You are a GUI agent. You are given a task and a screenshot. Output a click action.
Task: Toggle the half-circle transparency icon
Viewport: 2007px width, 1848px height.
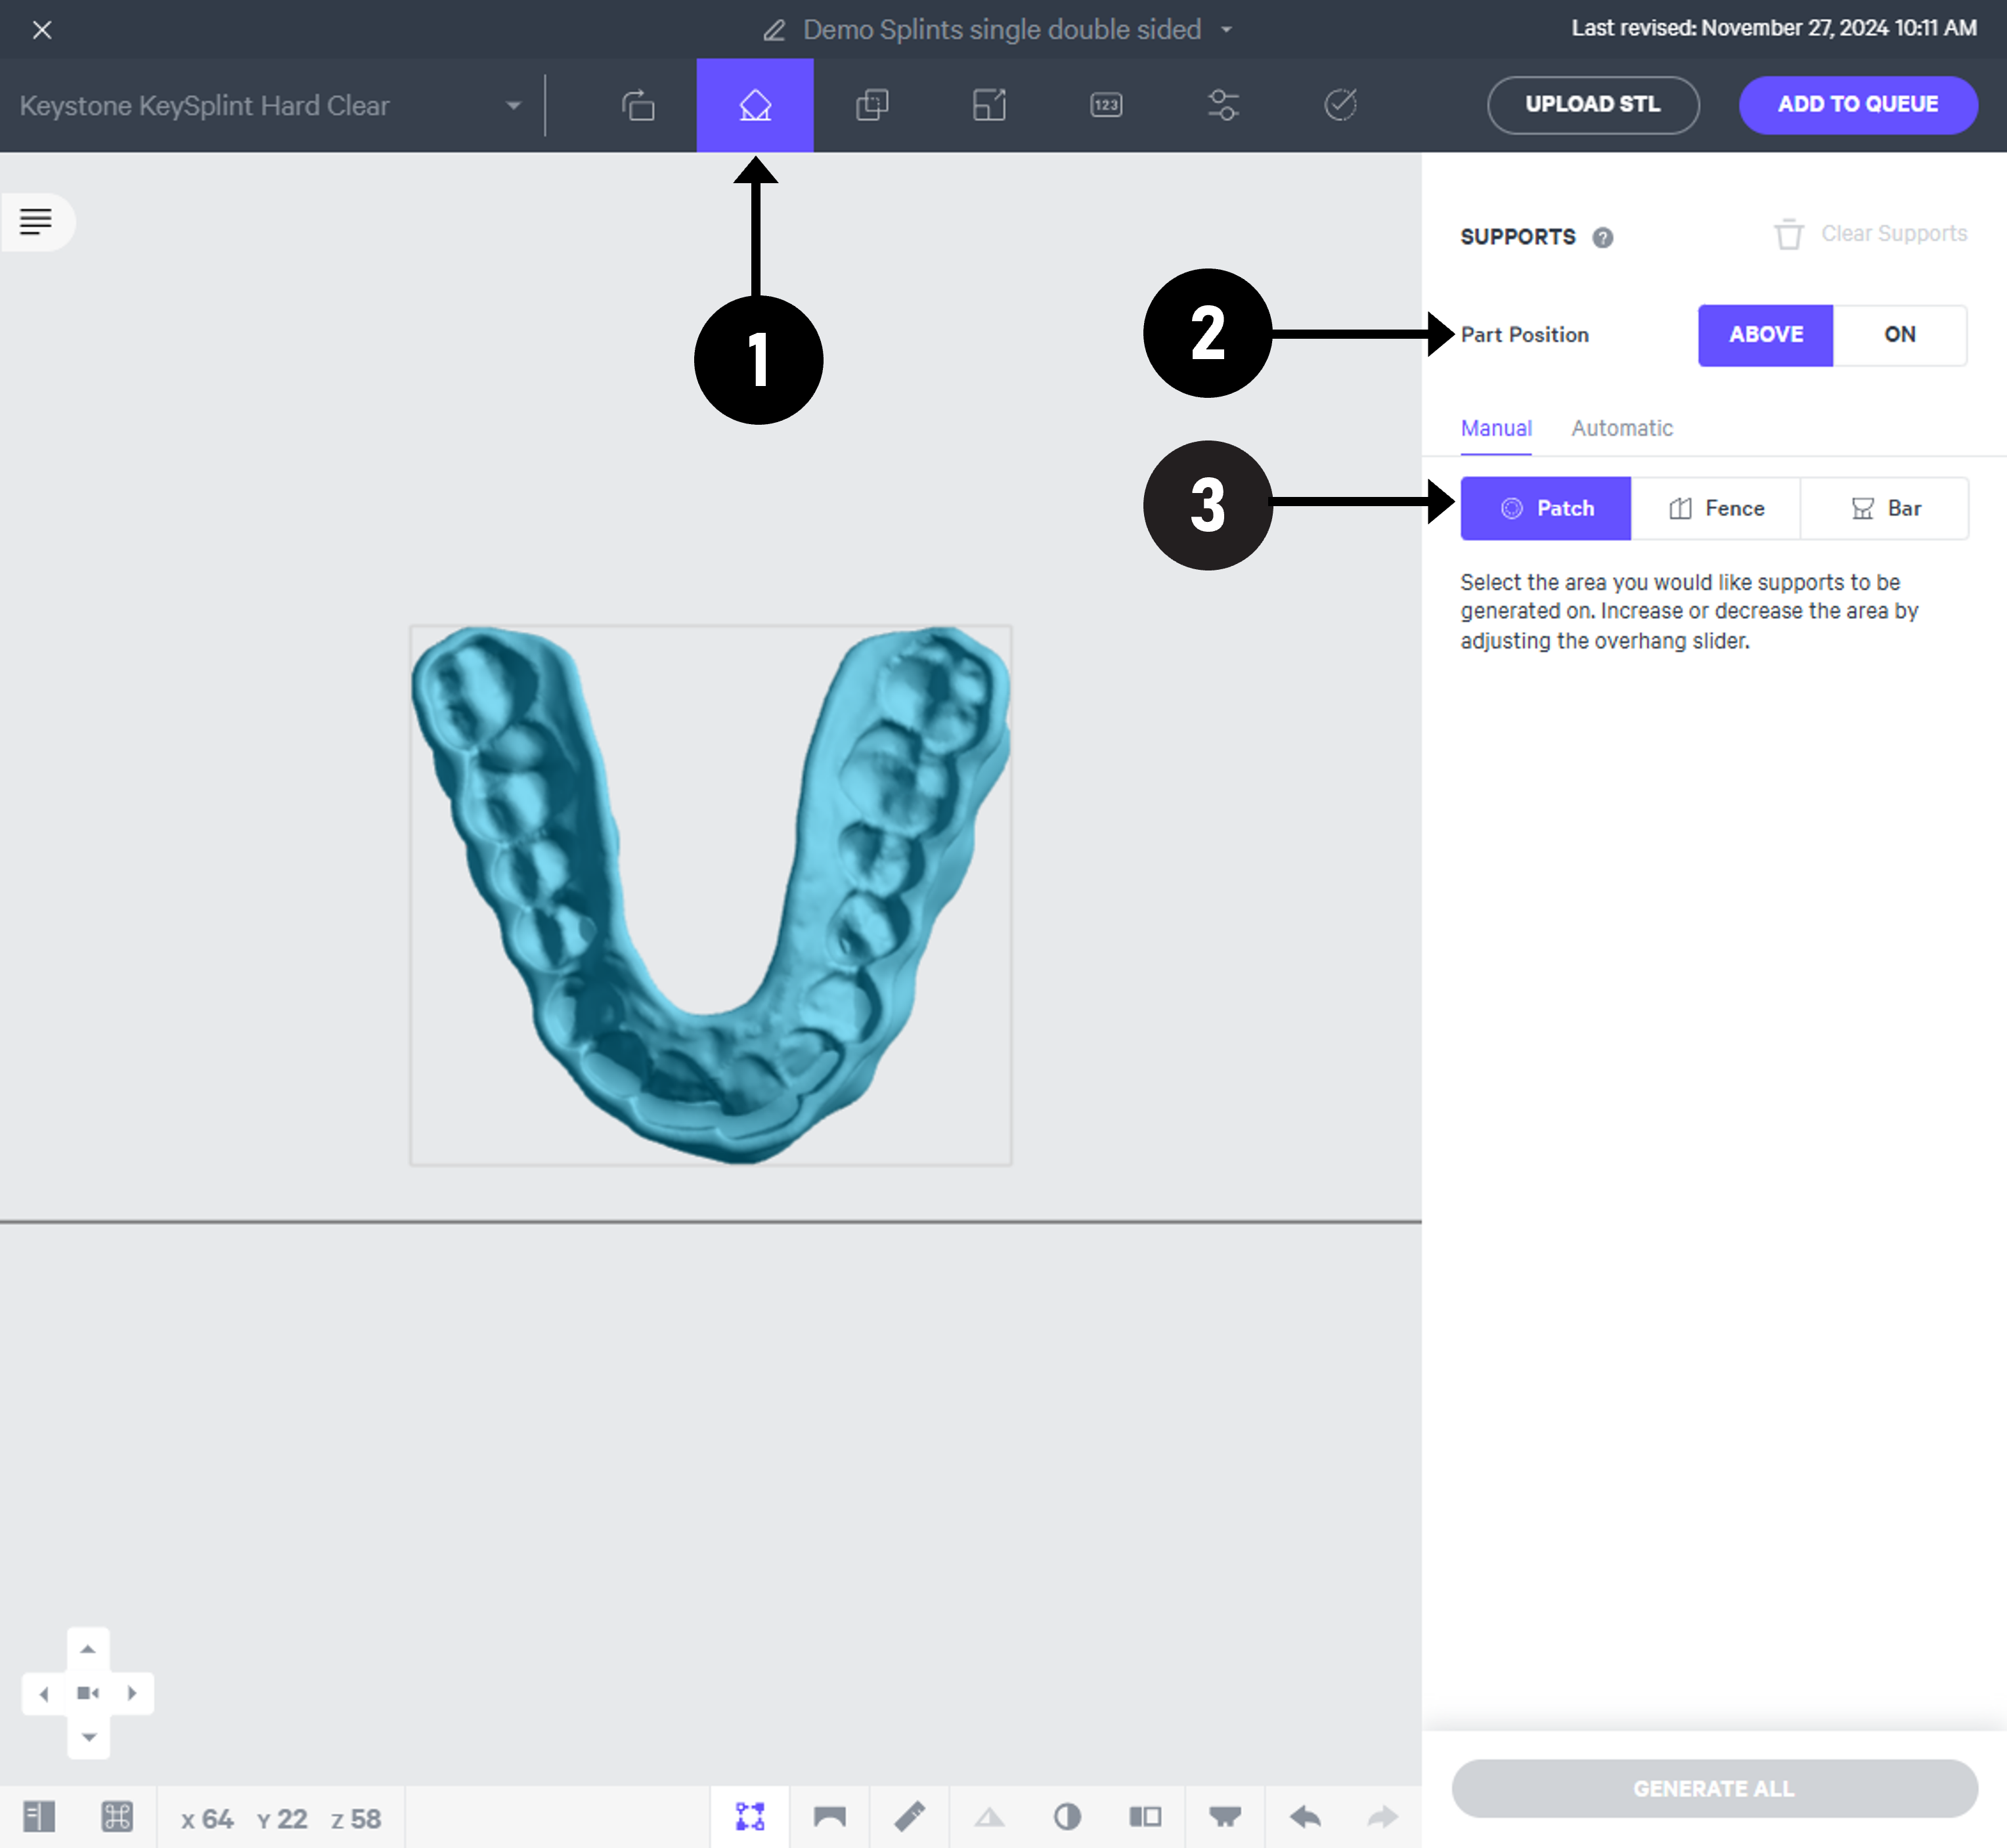point(1067,1817)
